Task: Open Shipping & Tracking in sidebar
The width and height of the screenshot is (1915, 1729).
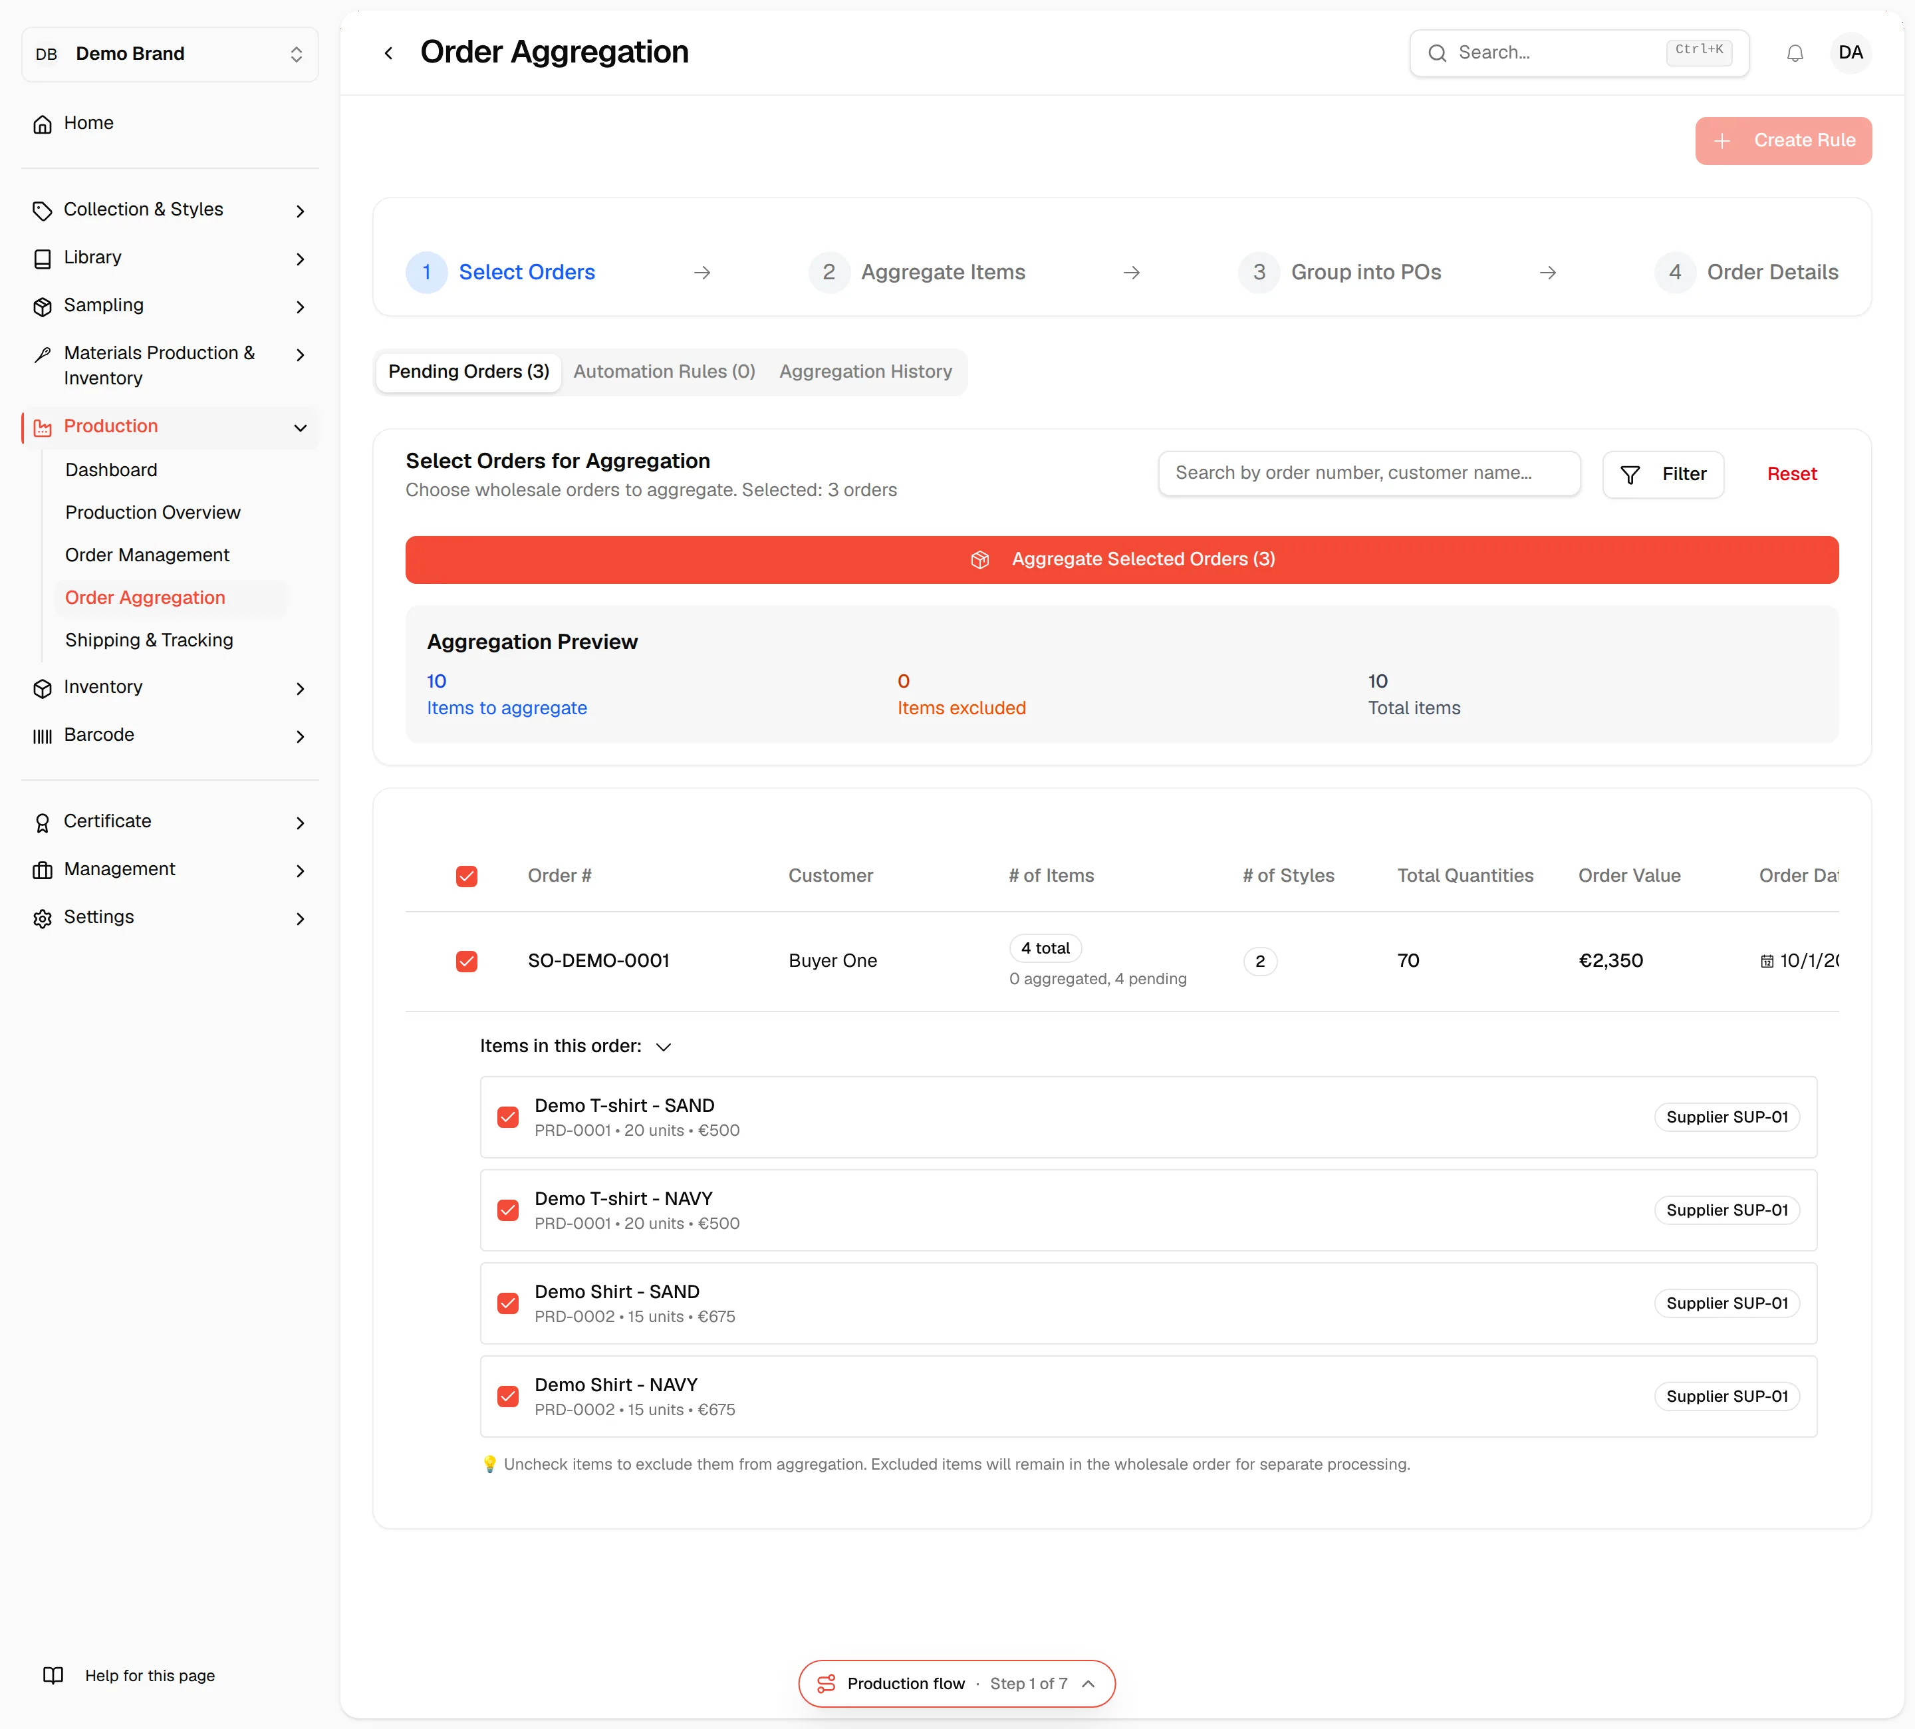Action: [149, 640]
